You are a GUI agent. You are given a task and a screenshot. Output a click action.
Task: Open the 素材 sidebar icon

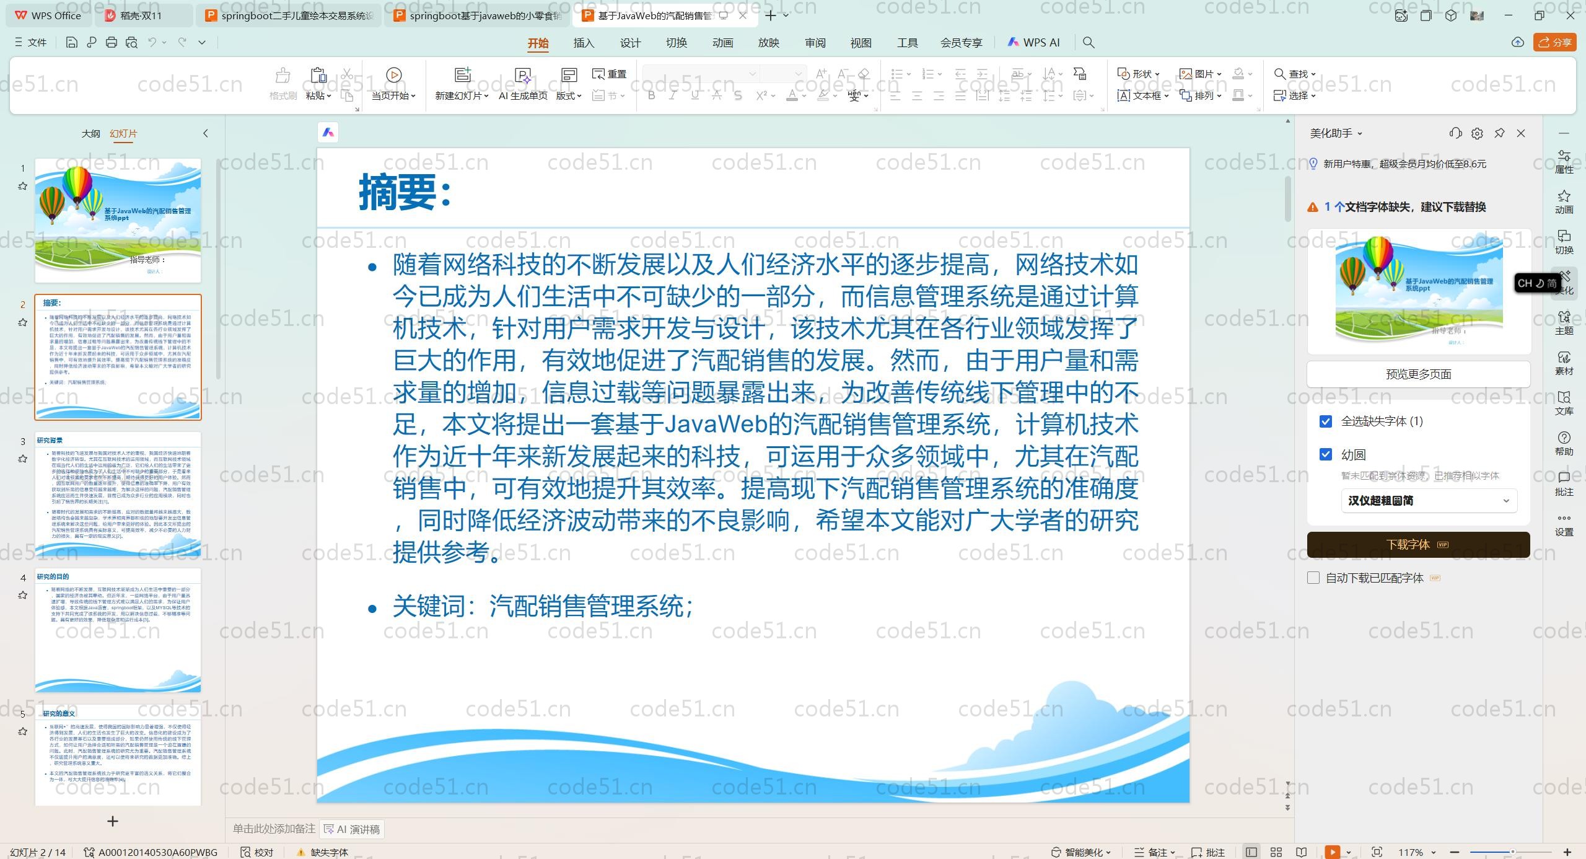[1564, 363]
